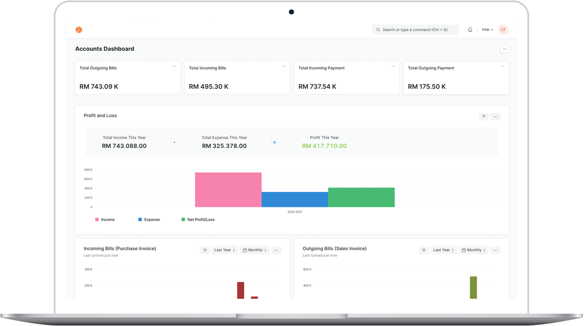Screen dimensions: 584x326
Task: Open Outgoing Bills chart more options
Action: tap(495, 250)
